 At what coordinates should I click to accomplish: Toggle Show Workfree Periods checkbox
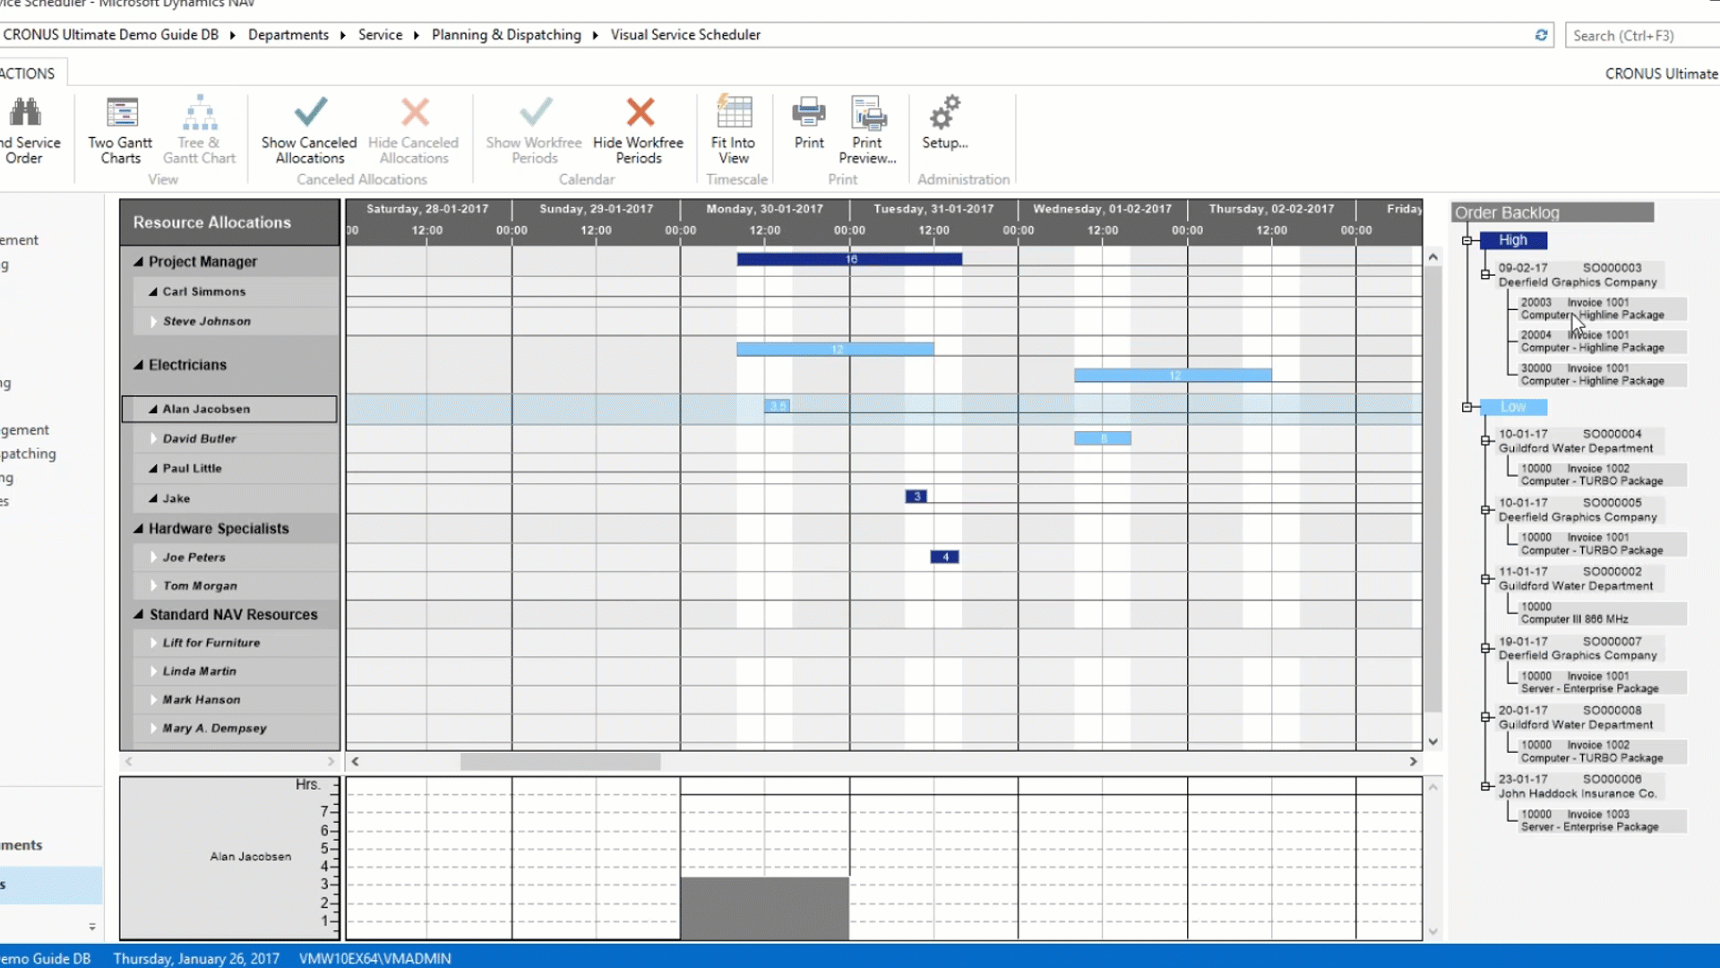pyautogui.click(x=533, y=130)
